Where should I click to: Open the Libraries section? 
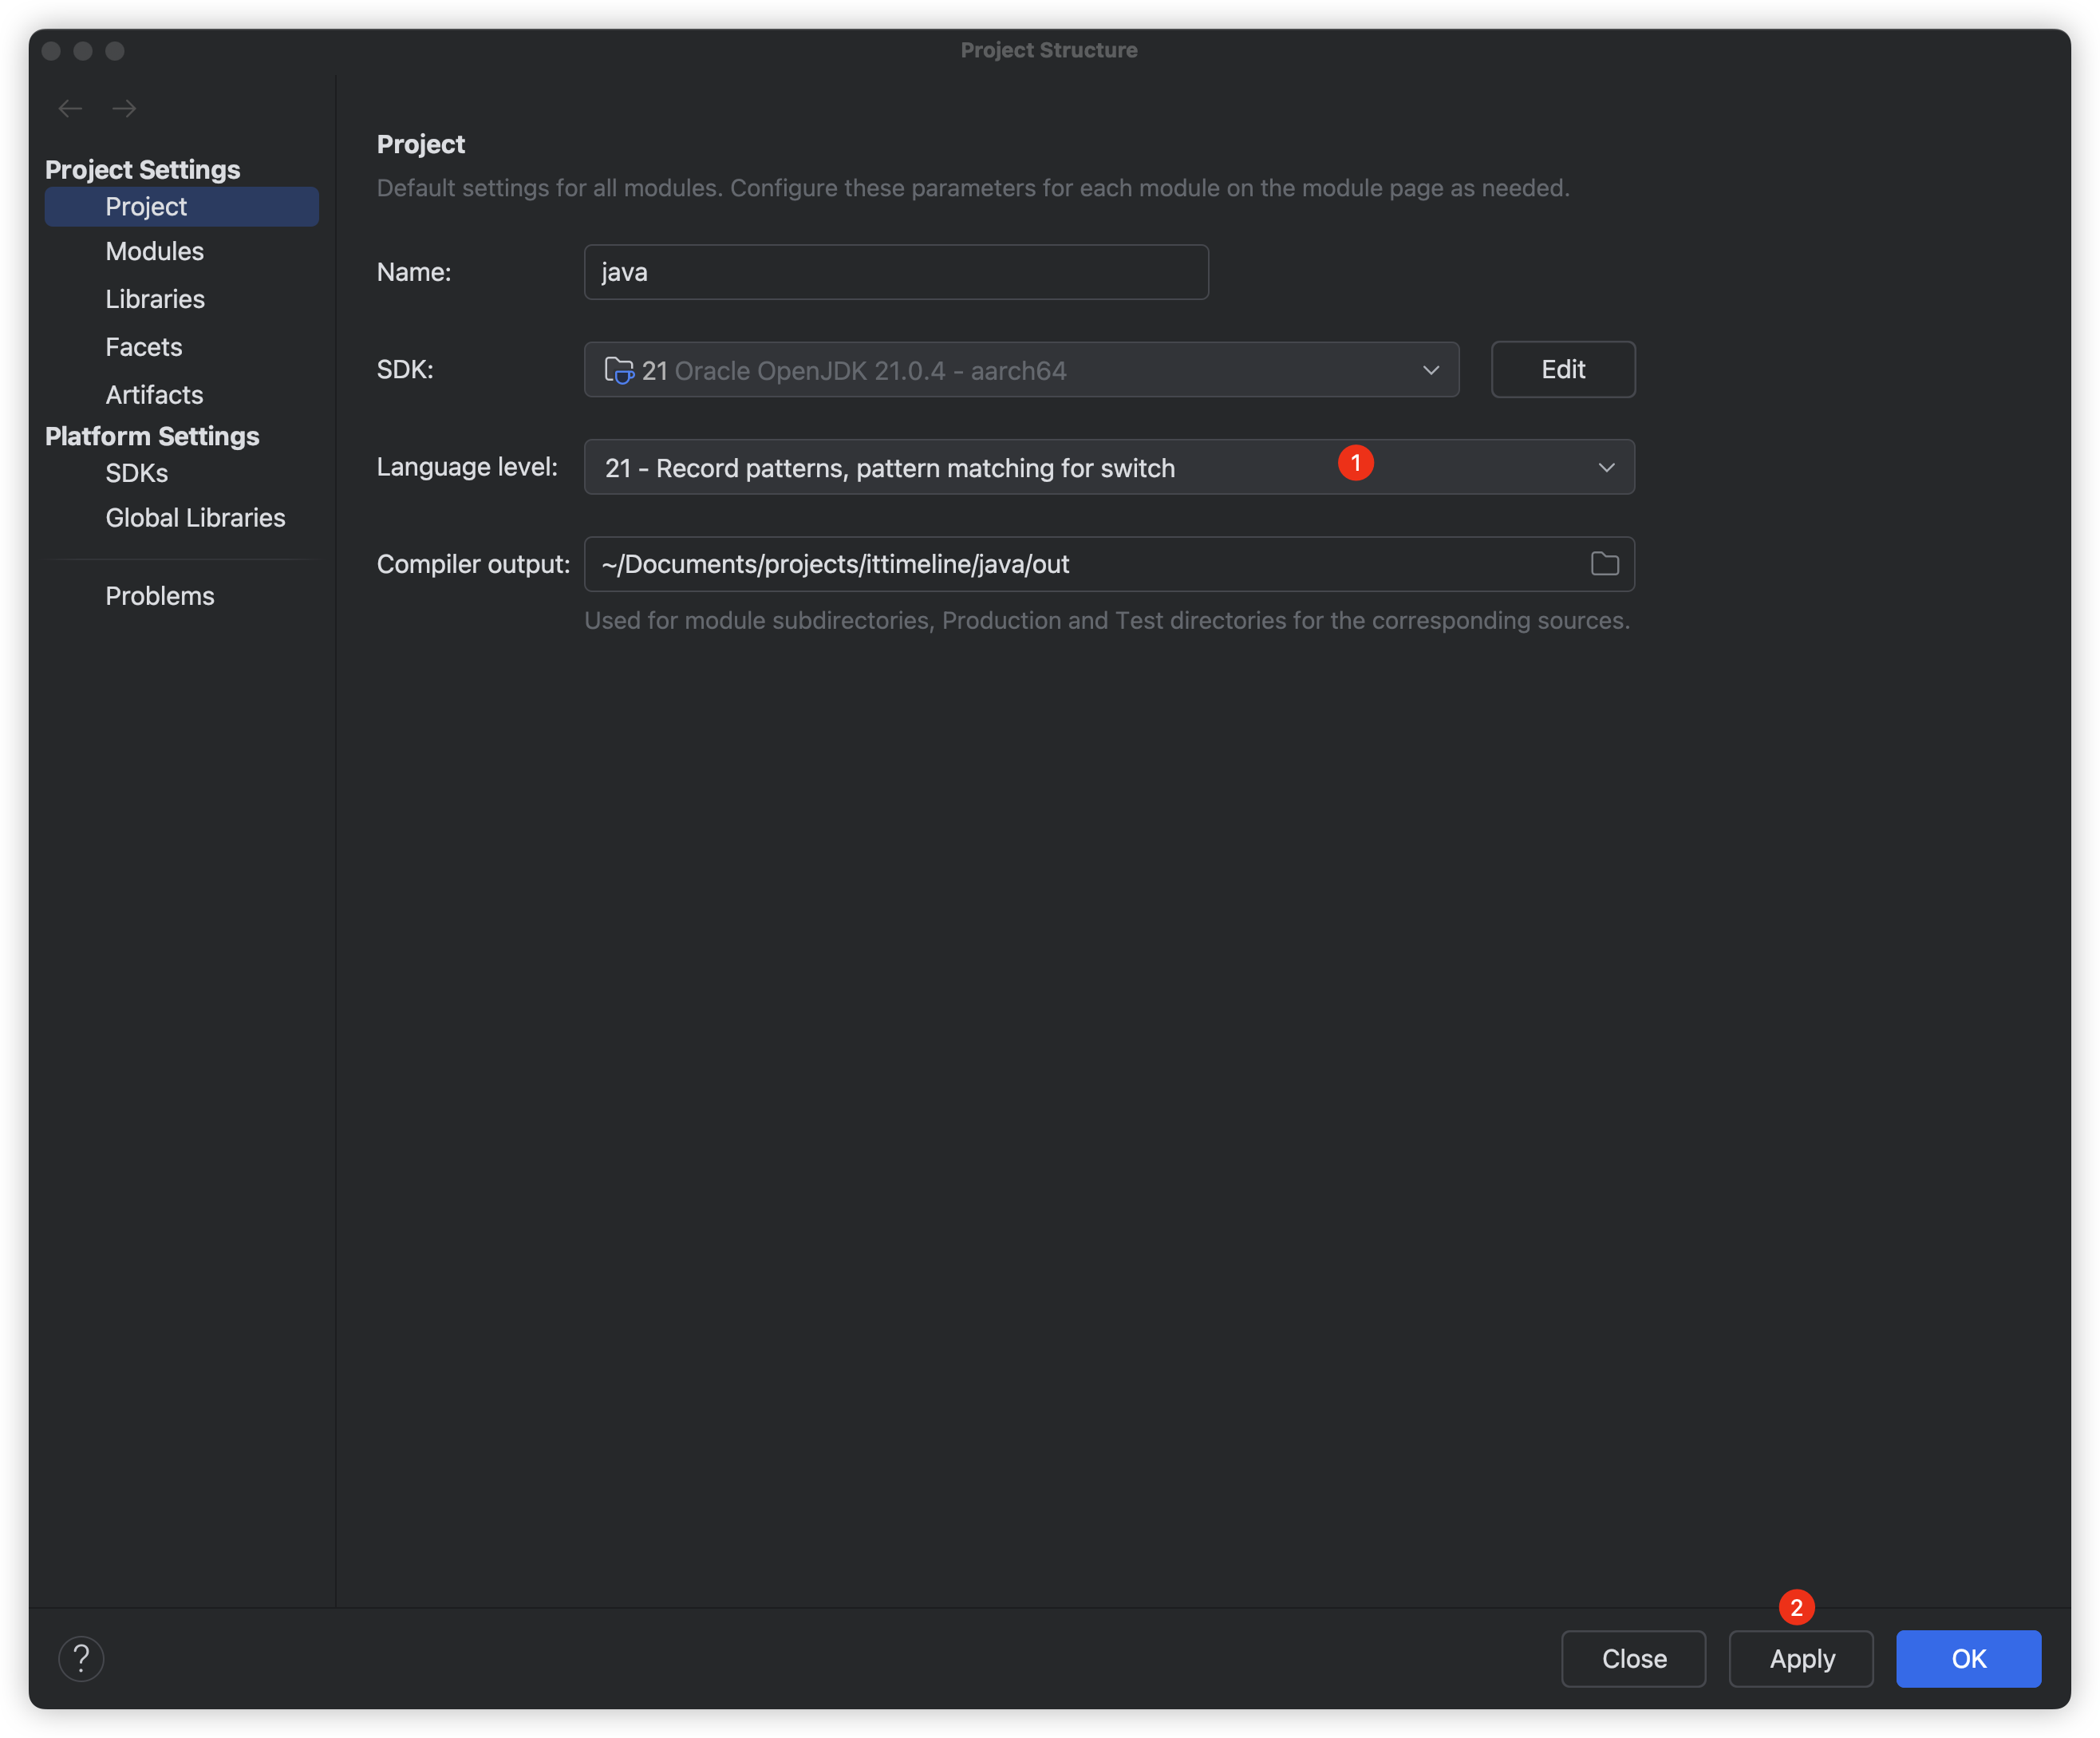pyautogui.click(x=155, y=299)
